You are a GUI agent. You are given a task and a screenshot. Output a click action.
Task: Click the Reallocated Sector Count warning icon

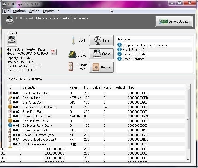pos(10,107)
